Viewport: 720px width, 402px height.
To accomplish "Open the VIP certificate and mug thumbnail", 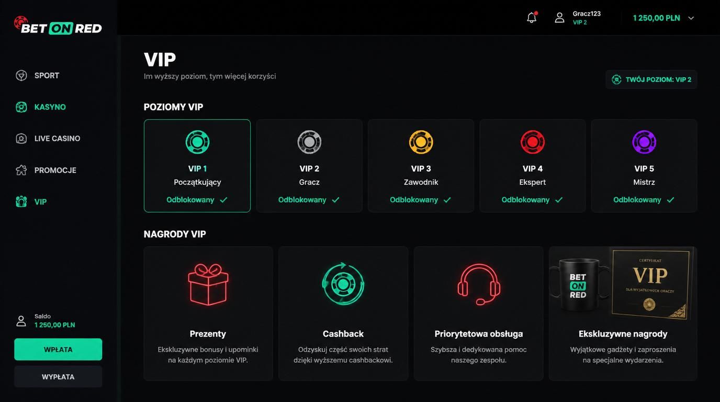I will coord(623,284).
